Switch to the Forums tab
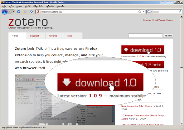The width and height of the screenshot is (184, 130). tap(54, 35)
